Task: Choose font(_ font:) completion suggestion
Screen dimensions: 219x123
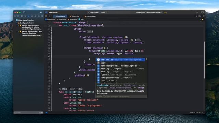Action: [120, 81]
